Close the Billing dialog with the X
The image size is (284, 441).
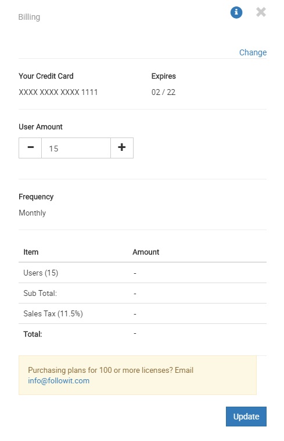click(x=261, y=12)
